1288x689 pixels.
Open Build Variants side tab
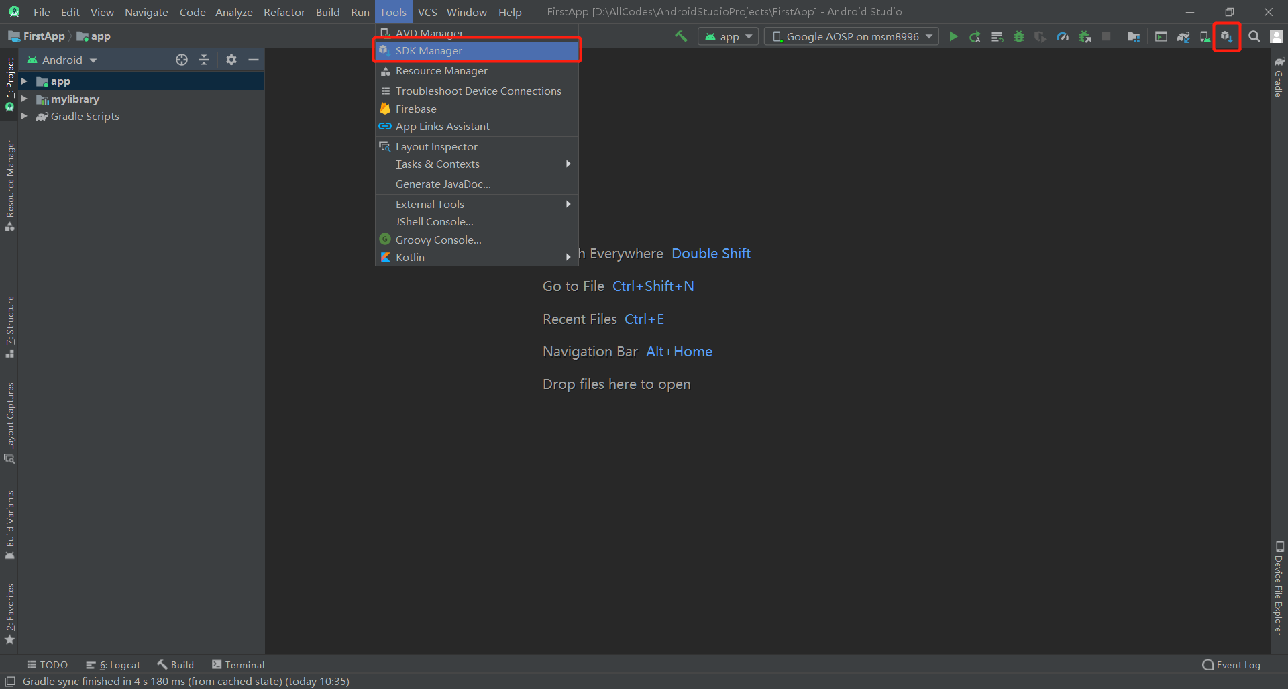tap(9, 525)
